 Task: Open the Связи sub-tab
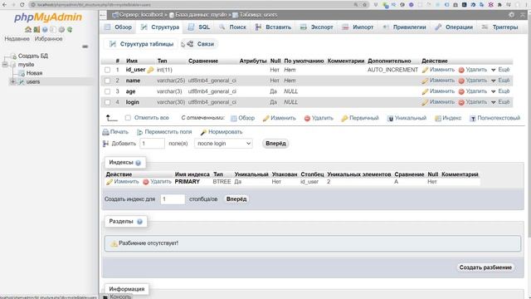pyautogui.click(x=201, y=44)
